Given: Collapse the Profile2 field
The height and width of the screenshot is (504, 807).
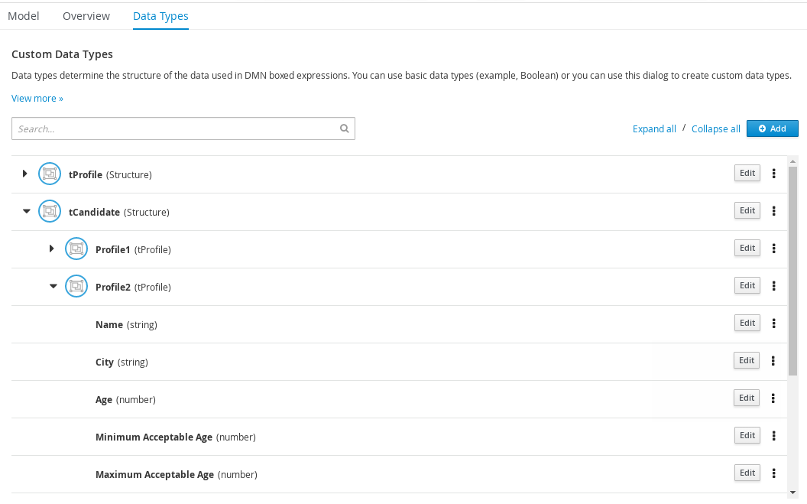Looking at the screenshot, I should click(x=53, y=286).
